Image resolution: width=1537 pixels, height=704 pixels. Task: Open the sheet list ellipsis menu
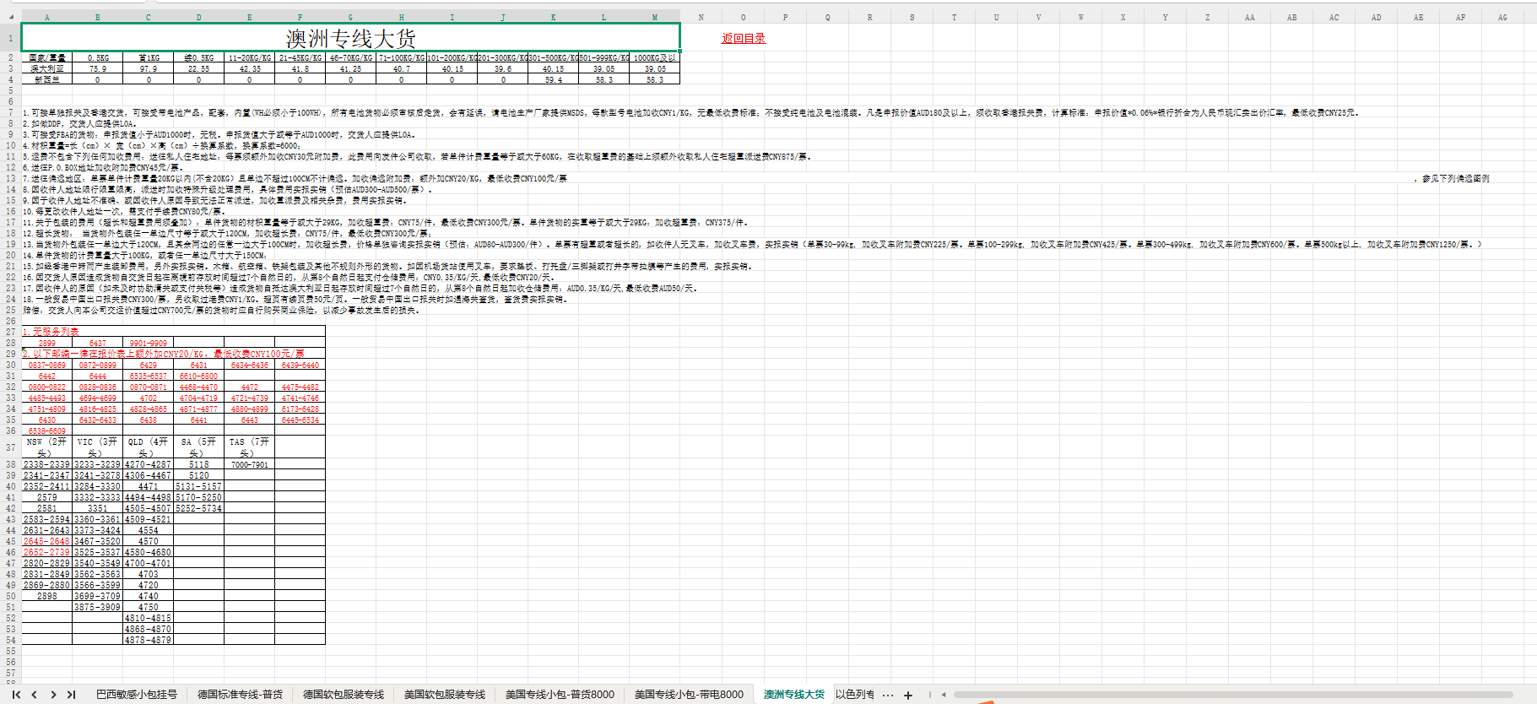[x=888, y=695]
